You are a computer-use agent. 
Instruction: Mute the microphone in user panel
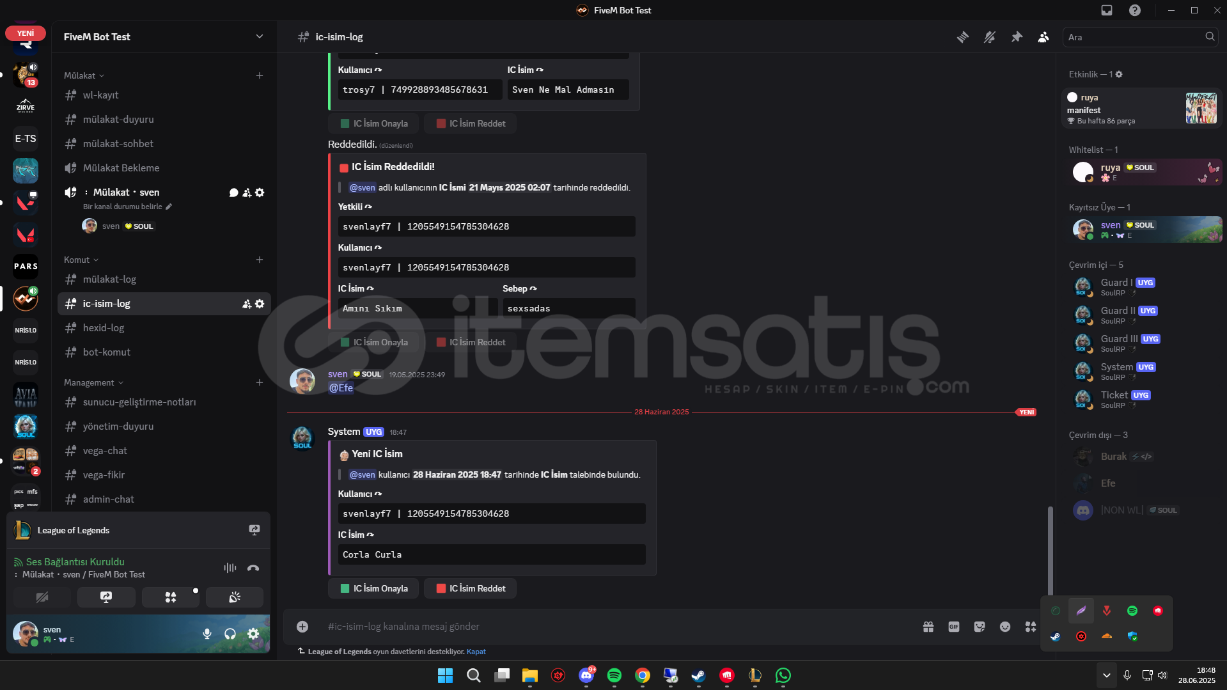pos(207,634)
